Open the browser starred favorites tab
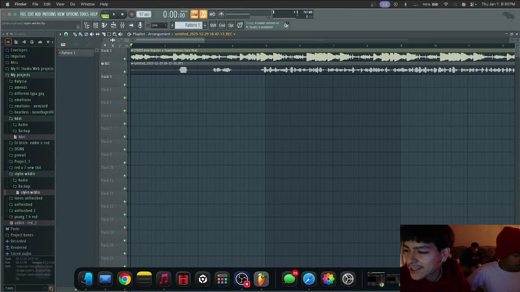 pyautogui.click(x=48, y=42)
